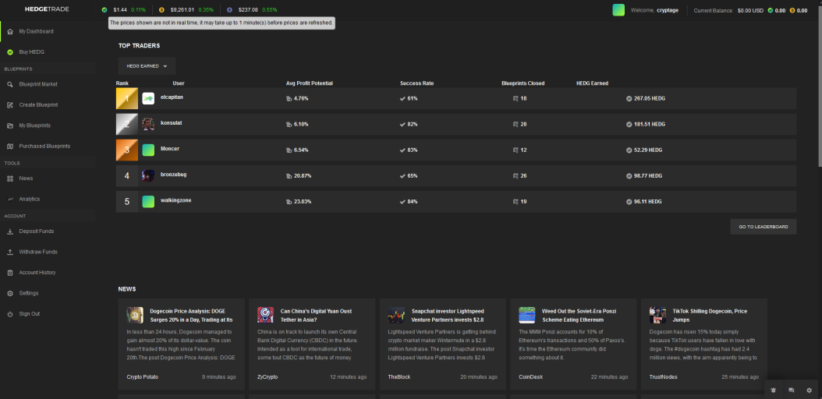
Task: Open the News grid icon in sidebar
Action: pyautogui.click(x=10, y=178)
